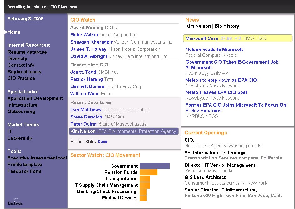Open CIO Practice link
This screenshot has width=295, height=209.
point(21,78)
